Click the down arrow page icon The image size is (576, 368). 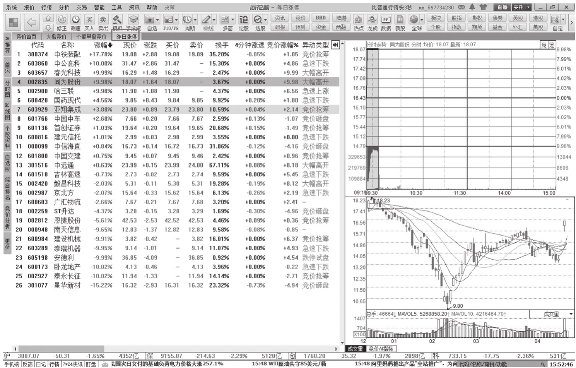48,27
